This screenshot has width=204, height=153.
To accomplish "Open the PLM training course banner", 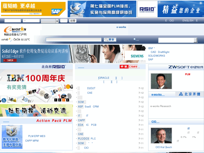I will click(102, 9).
